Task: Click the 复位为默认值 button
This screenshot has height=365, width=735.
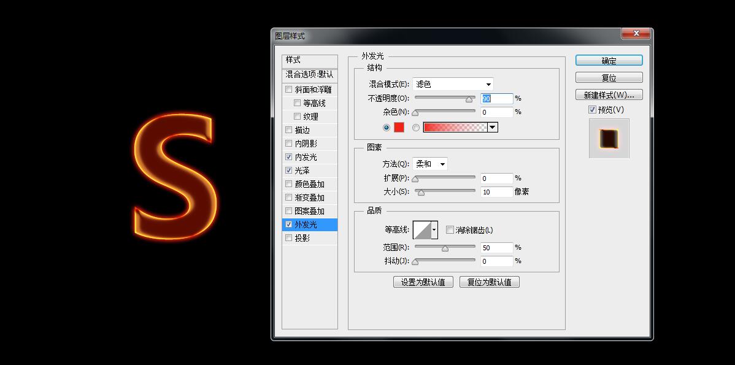Action: click(x=490, y=282)
